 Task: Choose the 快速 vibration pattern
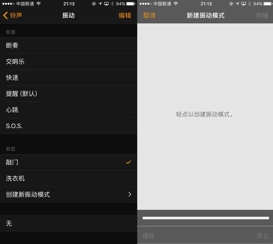[68, 77]
